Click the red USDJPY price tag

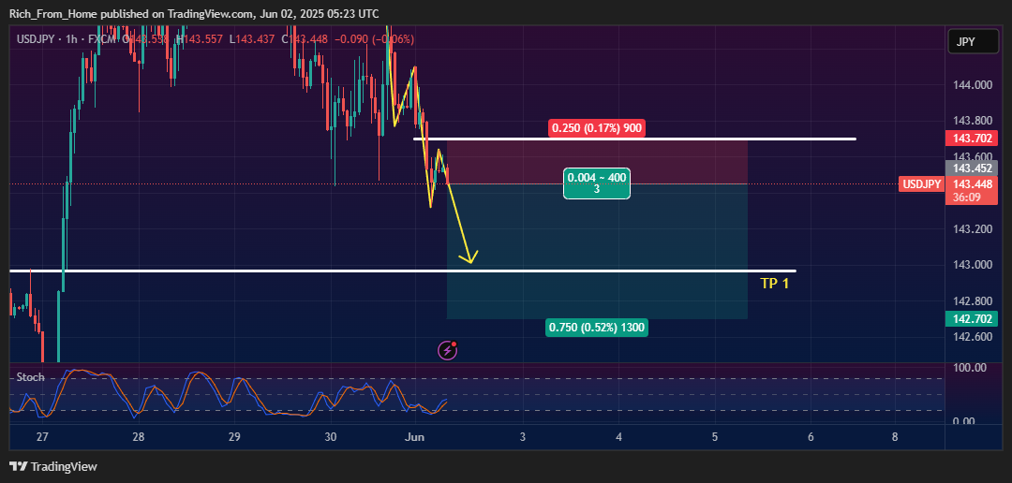pyautogui.click(x=922, y=184)
